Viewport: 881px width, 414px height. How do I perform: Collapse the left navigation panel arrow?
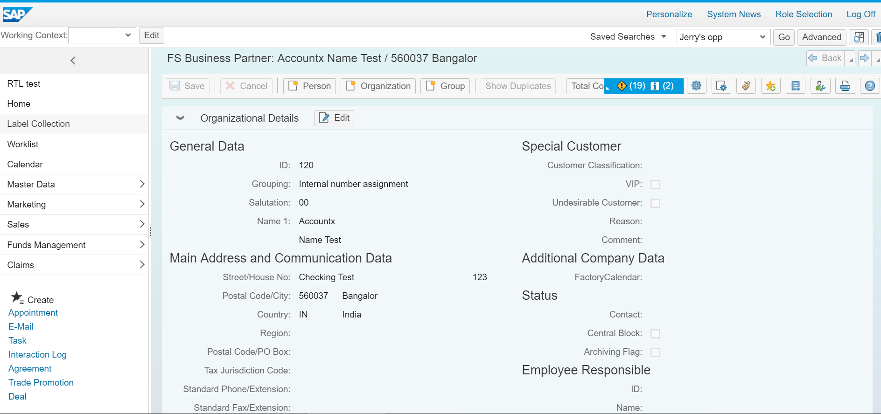(73, 61)
